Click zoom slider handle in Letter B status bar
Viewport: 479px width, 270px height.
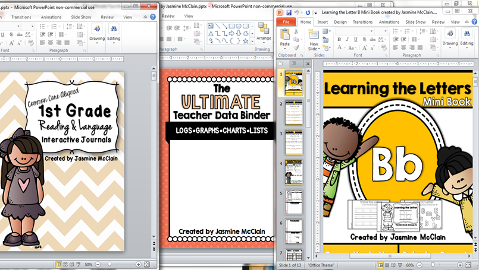coord(433,265)
